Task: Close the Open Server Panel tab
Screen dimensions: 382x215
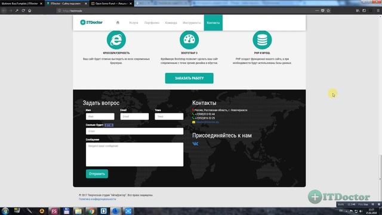Action: [131, 4]
